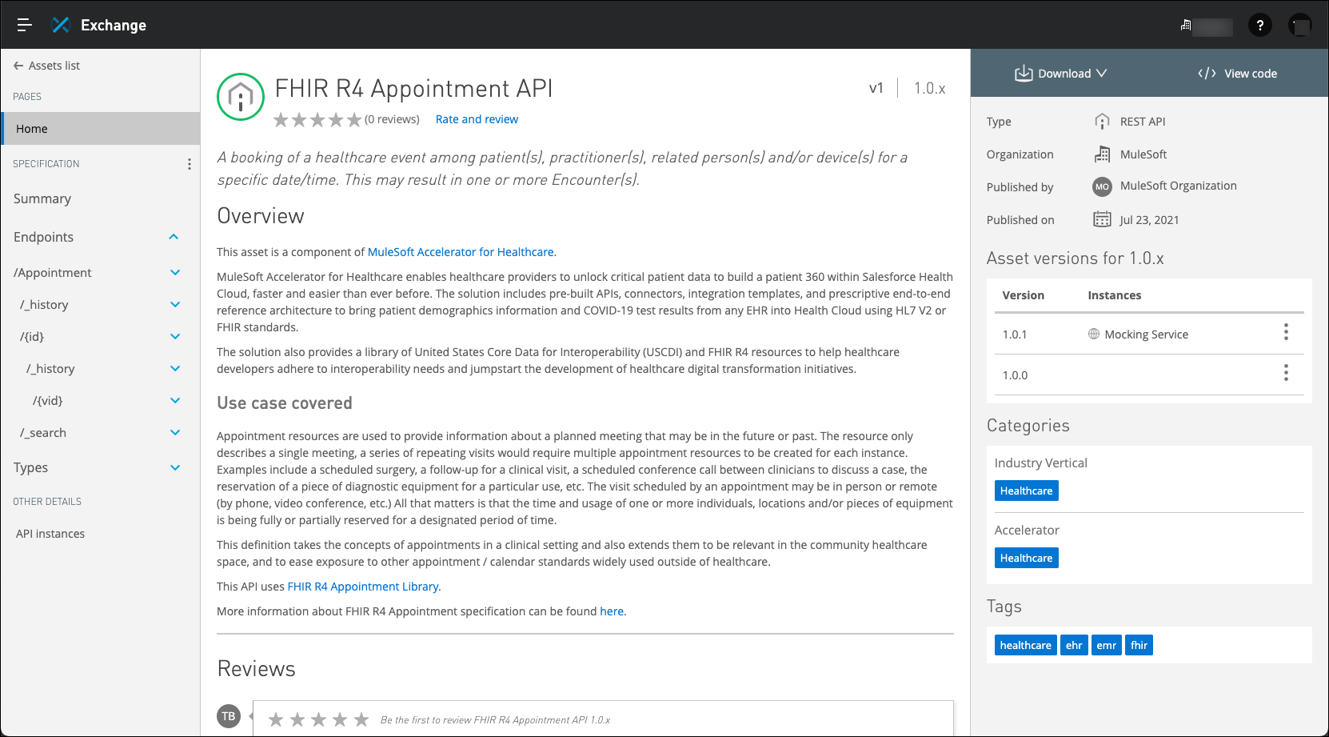The height and width of the screenshot is (737, 1329).
Task: Click the organization building icon in header
Action: tap(1186, 26)
